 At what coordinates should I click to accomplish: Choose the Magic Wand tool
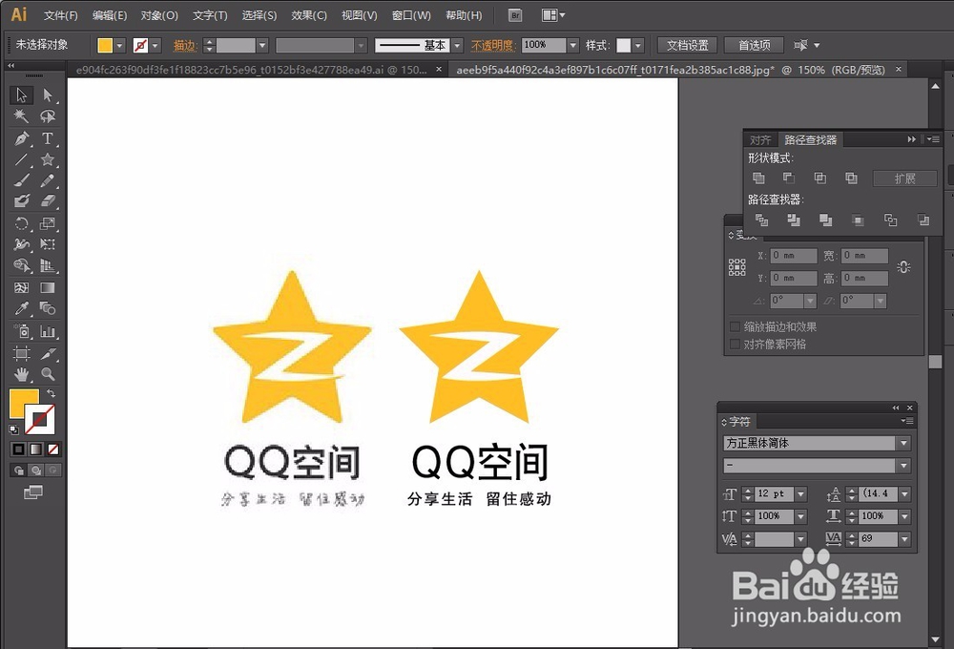(21, 116)
